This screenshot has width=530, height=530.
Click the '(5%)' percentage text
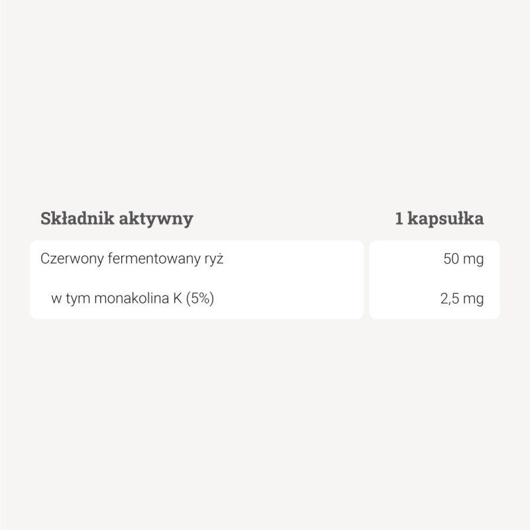click(199, 299)
